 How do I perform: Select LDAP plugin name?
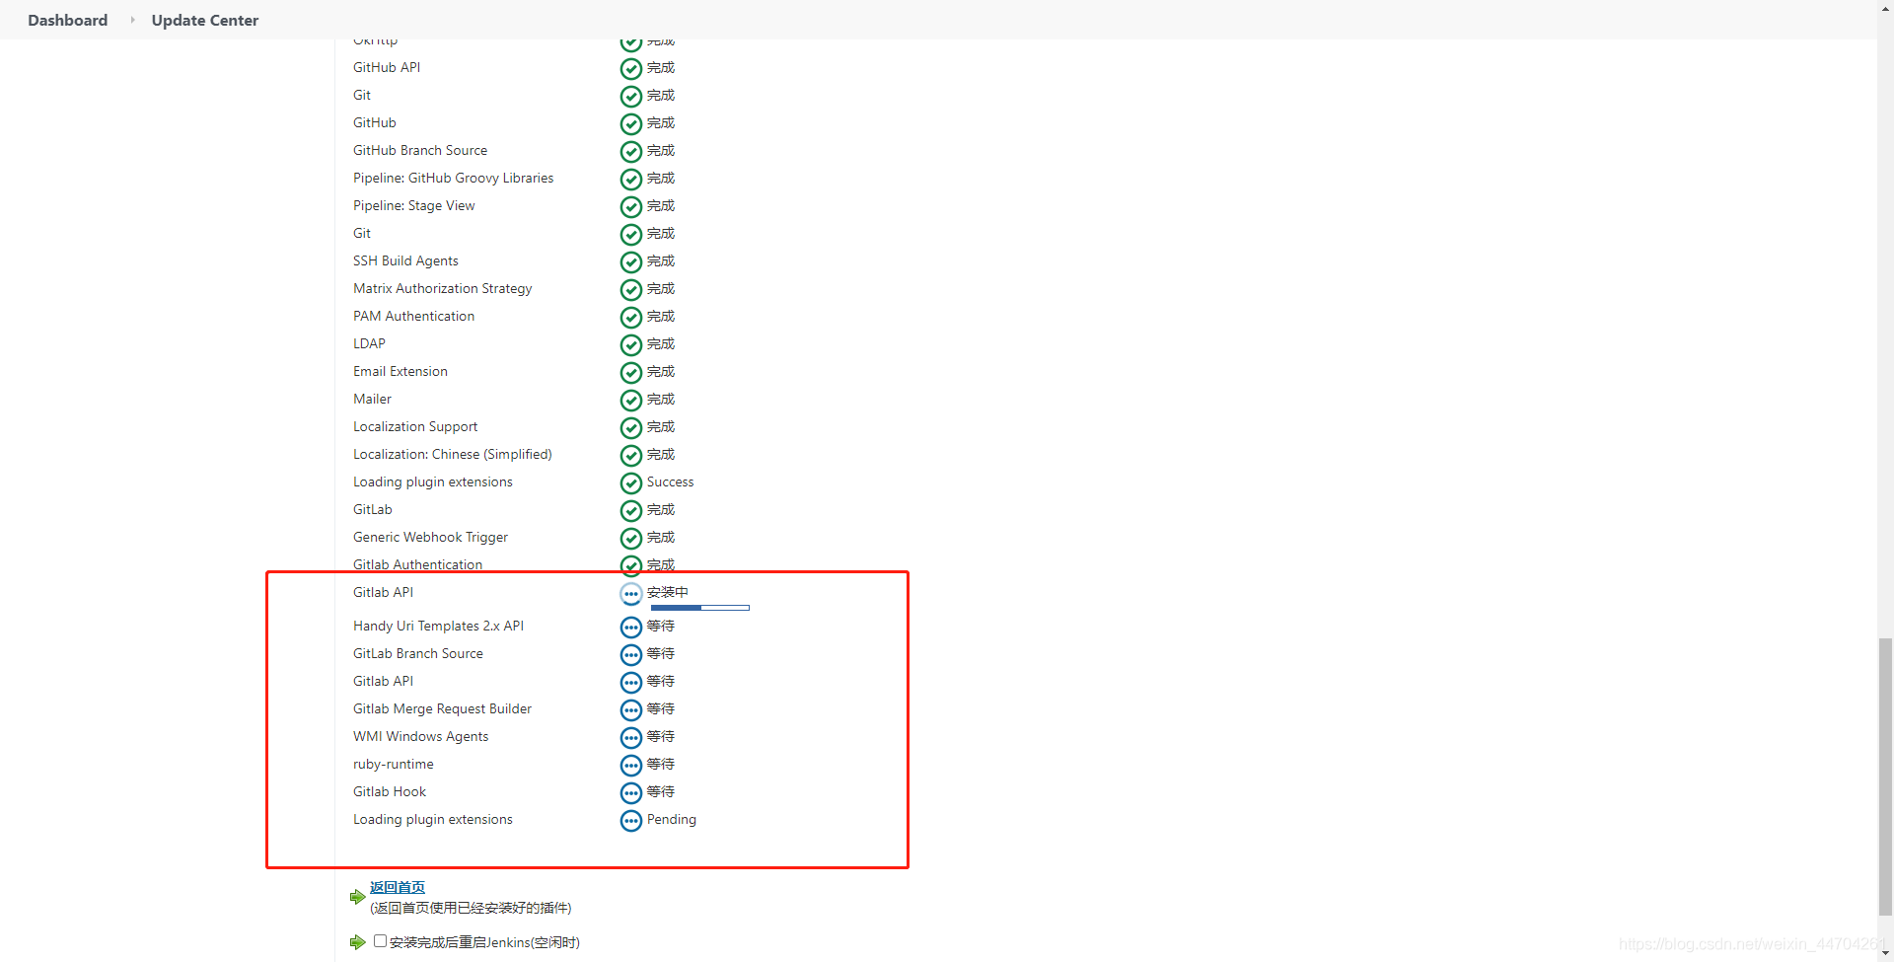[x=370, y=343]
